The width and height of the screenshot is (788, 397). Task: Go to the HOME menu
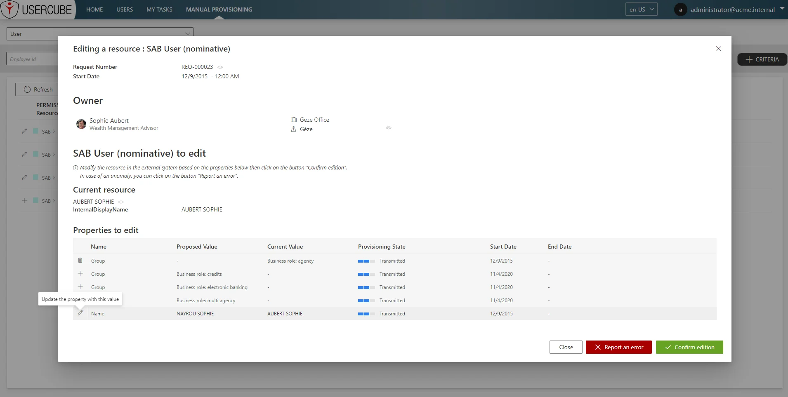point(94,9)
